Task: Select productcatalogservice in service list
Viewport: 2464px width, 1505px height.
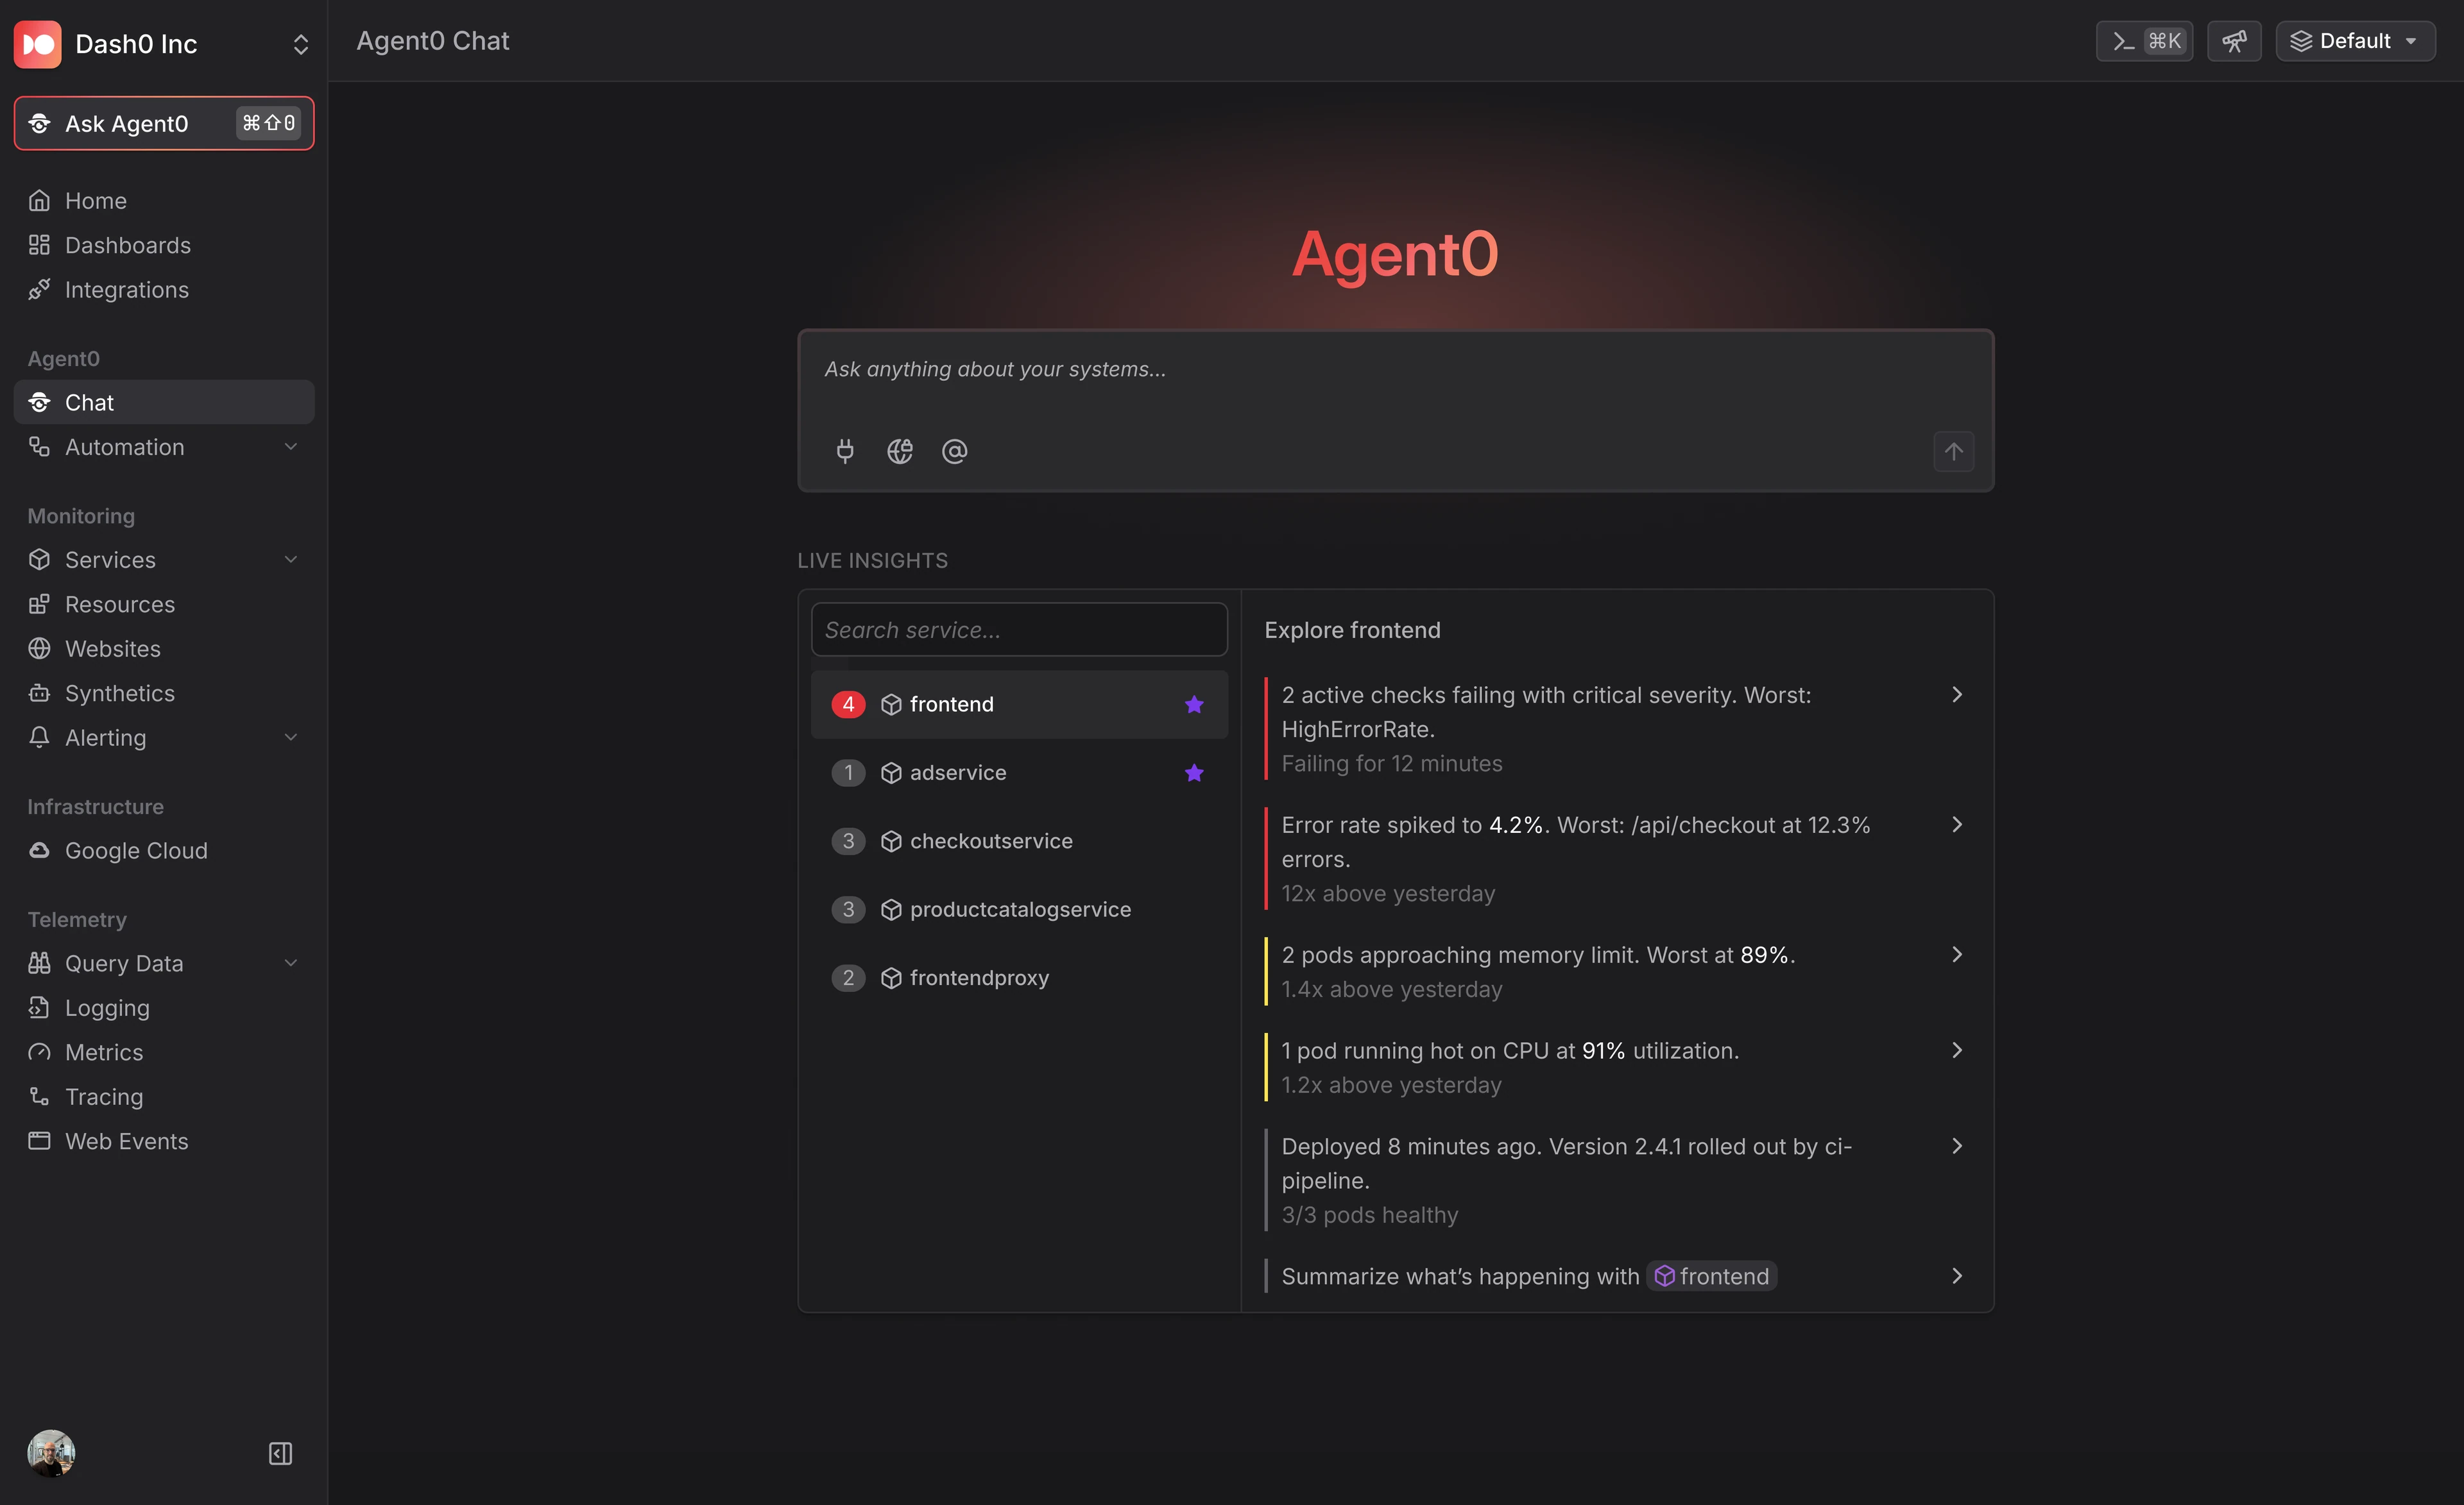Action: (1019, 909)
